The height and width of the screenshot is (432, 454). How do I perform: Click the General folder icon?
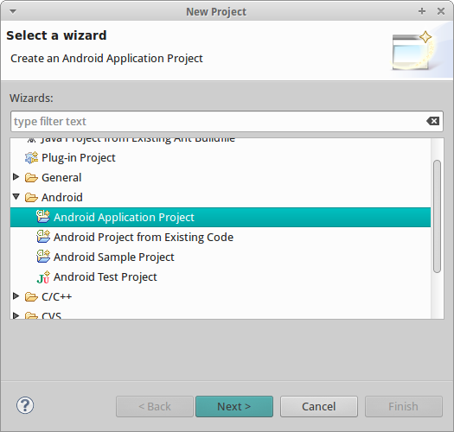[31, 178]
